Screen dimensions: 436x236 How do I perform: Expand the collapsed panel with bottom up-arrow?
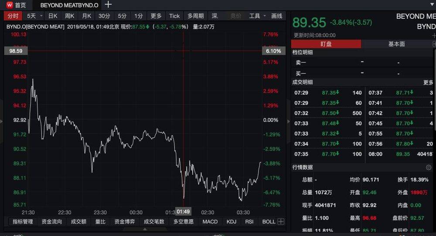145,229
